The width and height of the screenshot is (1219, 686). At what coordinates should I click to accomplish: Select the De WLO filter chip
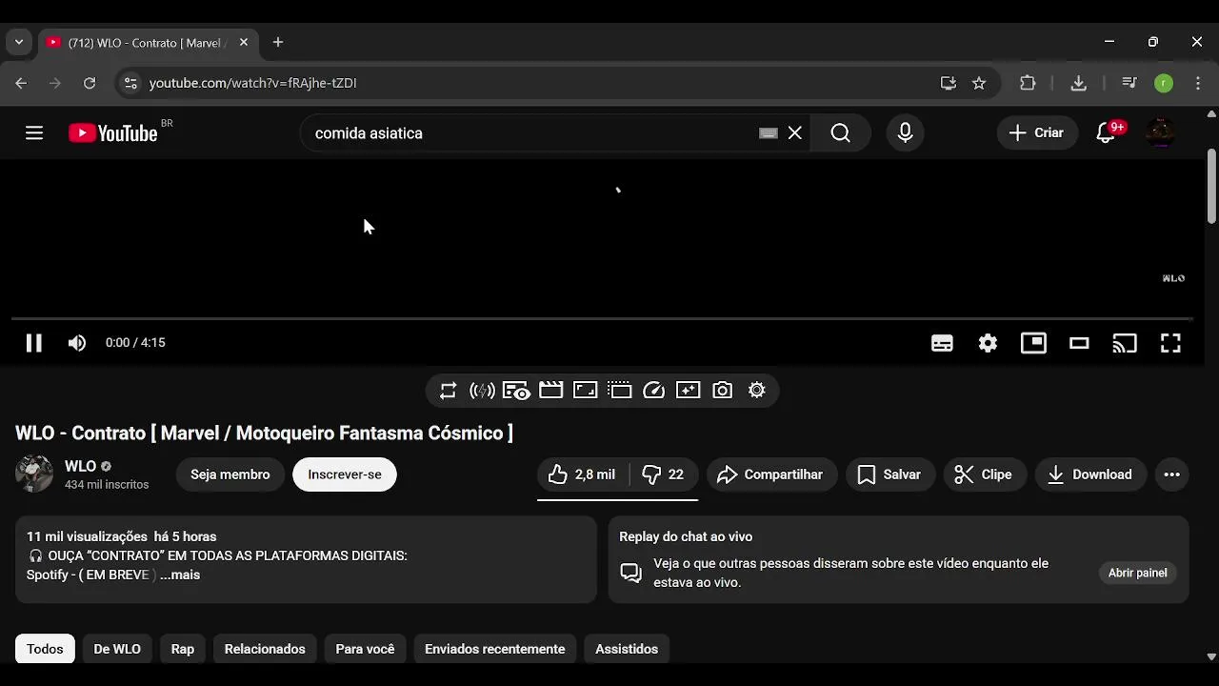[117, 649]
